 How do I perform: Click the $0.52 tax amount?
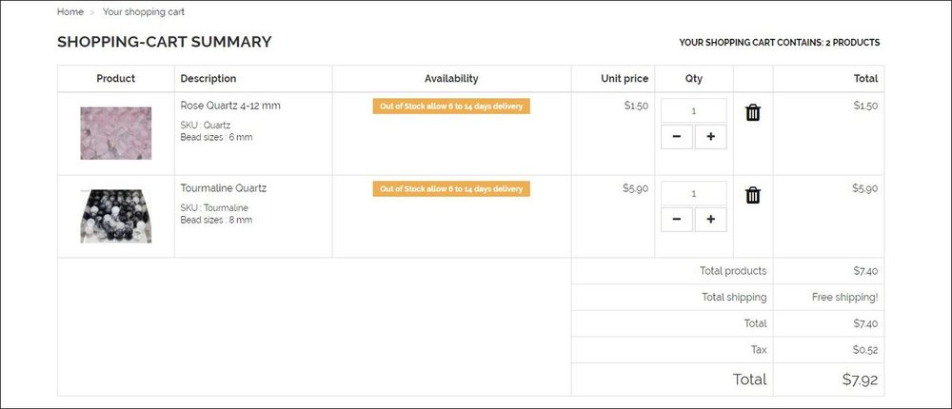tap(865, 350)
